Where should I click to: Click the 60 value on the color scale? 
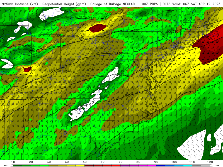pyautogui.click(x=103, y=162)
